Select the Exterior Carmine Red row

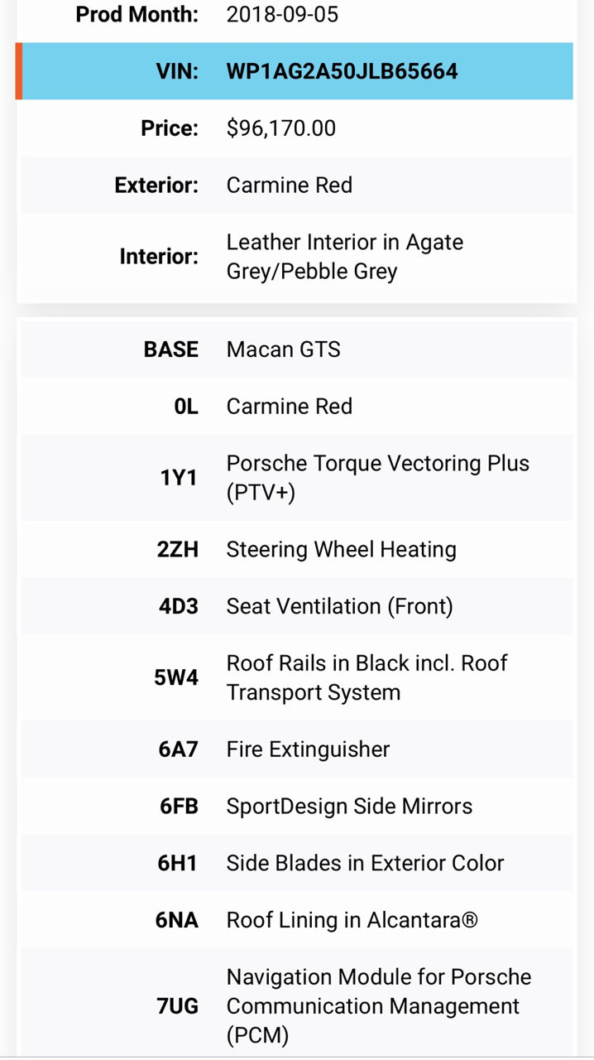coord(297,185)
